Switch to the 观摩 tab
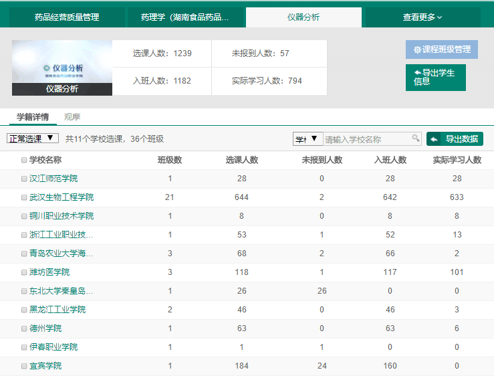This screenshot has width=494, height=384. (x=72, y=117)
